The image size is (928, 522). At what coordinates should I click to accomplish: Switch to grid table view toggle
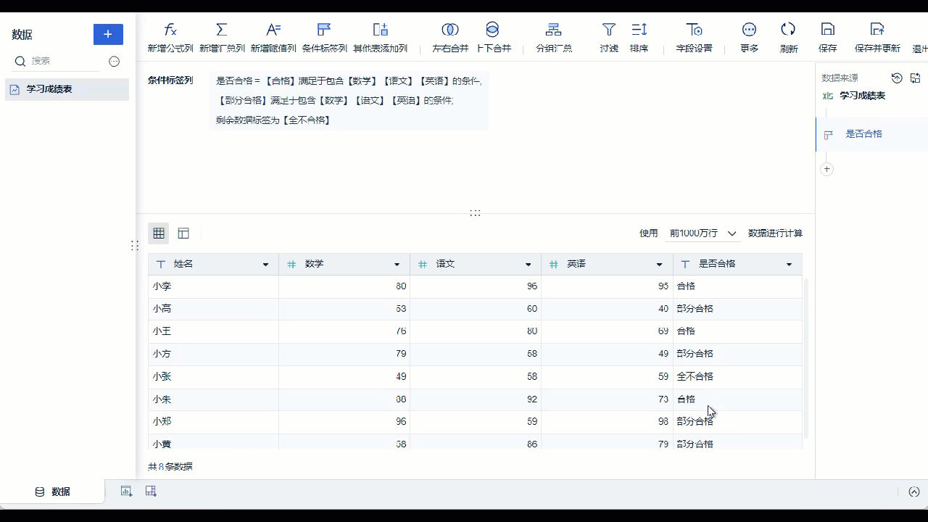point(159,233)
